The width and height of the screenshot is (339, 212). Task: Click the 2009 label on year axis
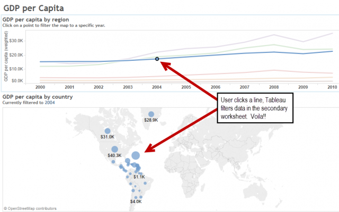tap(303, 87)
